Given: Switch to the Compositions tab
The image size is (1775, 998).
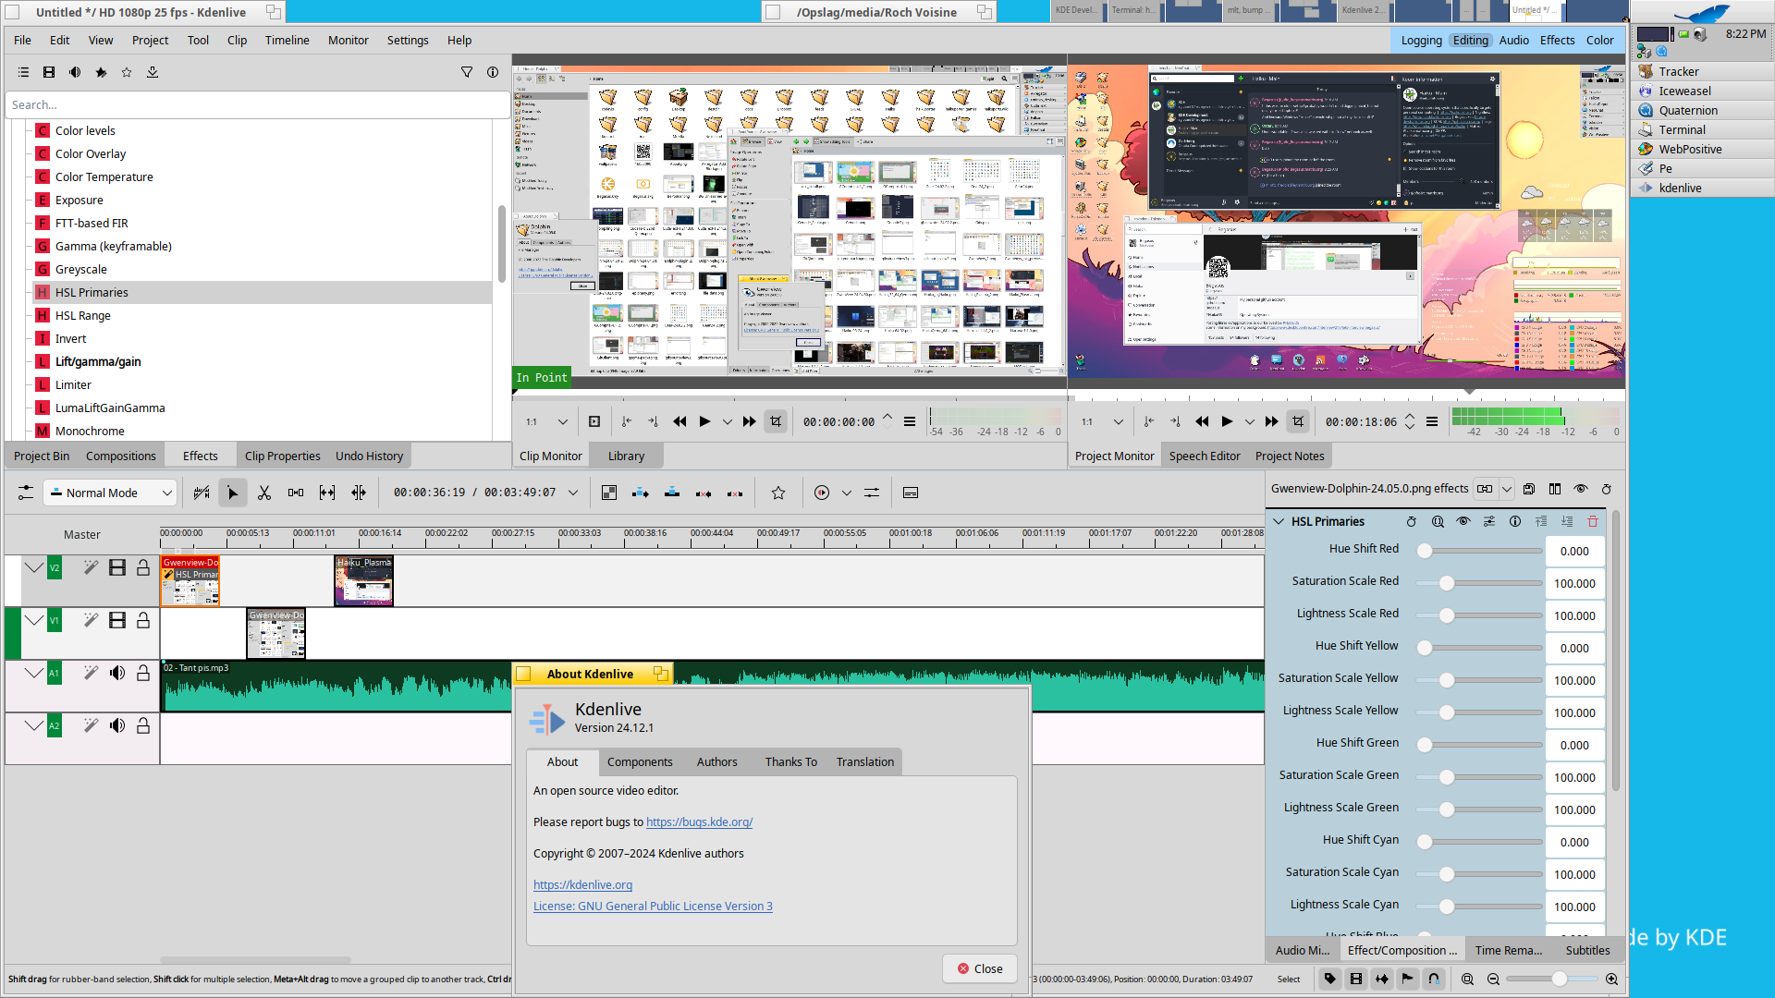Looking at the screenshot, I should point(121,456).
